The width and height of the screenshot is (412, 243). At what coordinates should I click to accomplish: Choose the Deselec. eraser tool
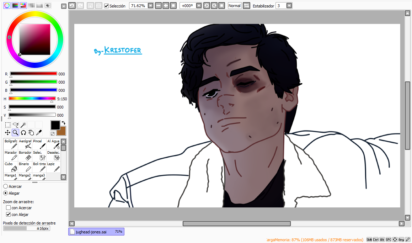pos(53,155)
